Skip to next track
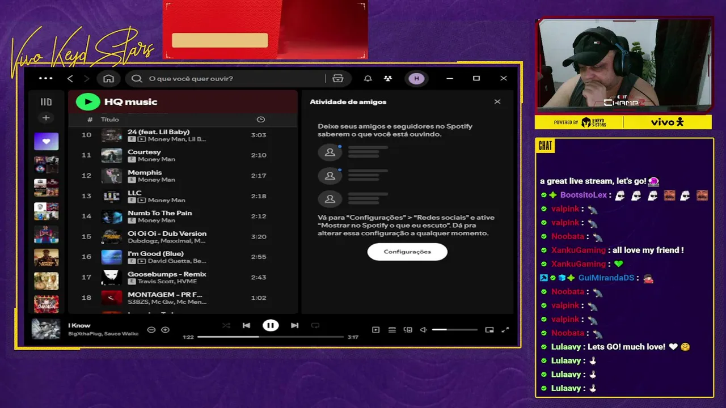 tap(294, 325)
